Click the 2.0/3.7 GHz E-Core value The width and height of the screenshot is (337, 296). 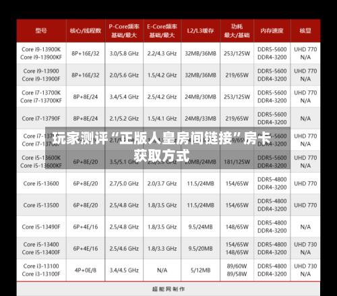point(162,183)
